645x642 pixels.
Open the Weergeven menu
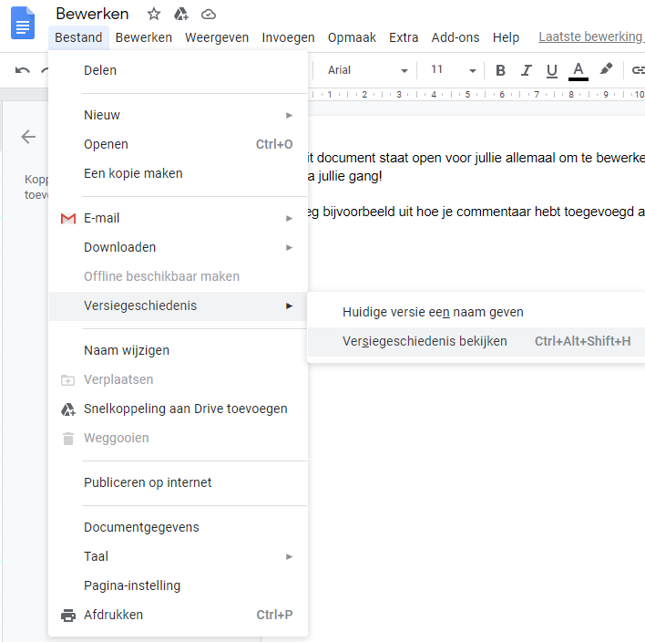[x=217, y=37]
